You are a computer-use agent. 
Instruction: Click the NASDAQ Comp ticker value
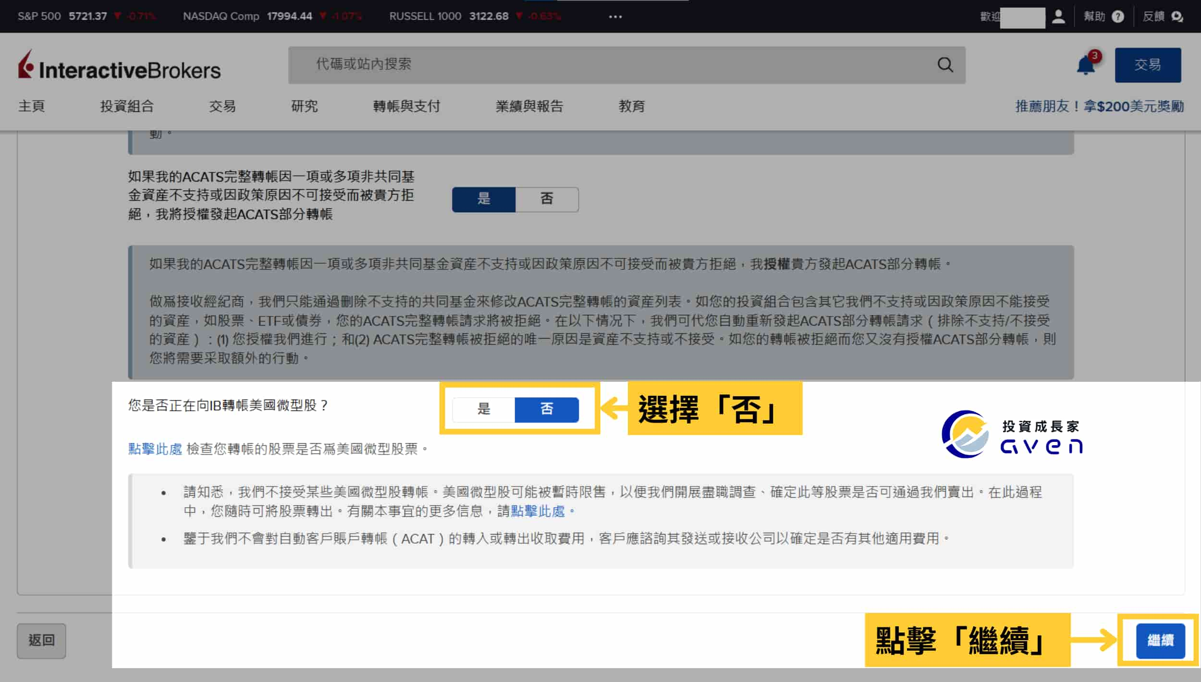pos(290,16)
